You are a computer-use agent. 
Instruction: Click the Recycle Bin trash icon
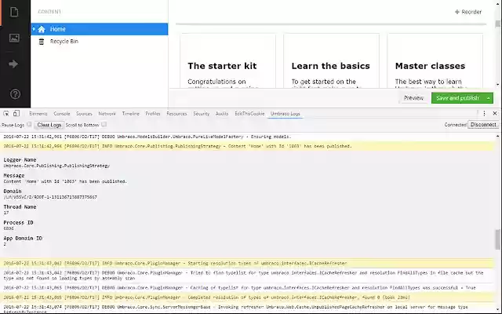click(42, 42)
